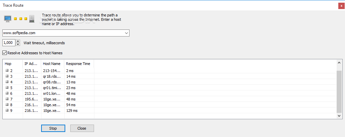The width and height of the screenshot is (345, 137).
Task: Click the hop 2 status icon
Action: click(7, 71)
